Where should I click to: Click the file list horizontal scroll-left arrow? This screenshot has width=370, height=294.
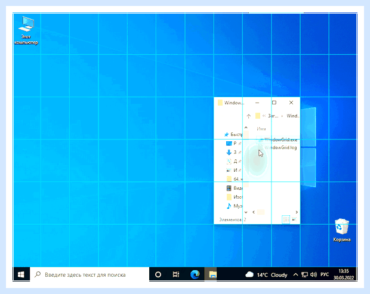pos(254,212)
